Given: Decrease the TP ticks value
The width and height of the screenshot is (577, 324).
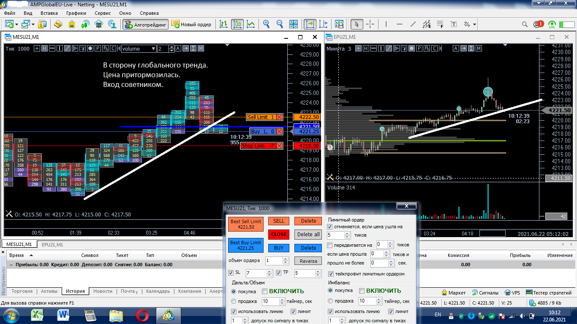Looking at the screenshot, I should [x=318, y=275].
